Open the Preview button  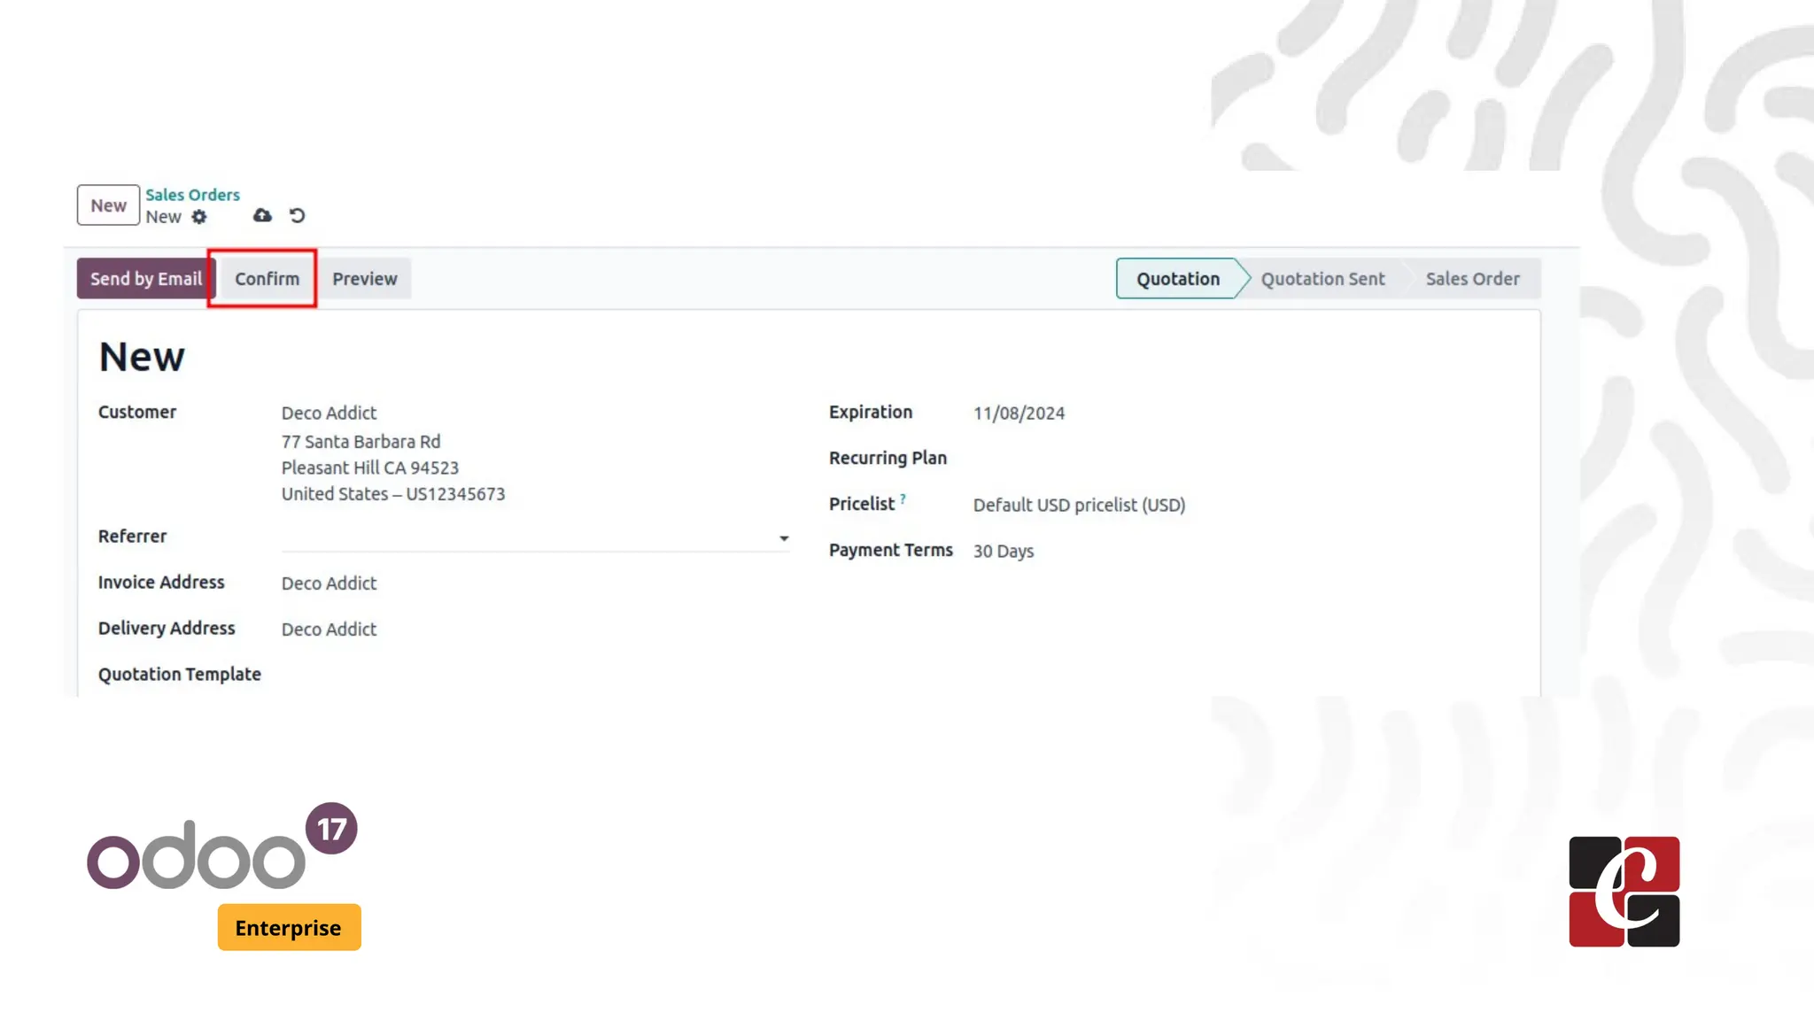tap(364, 279)
